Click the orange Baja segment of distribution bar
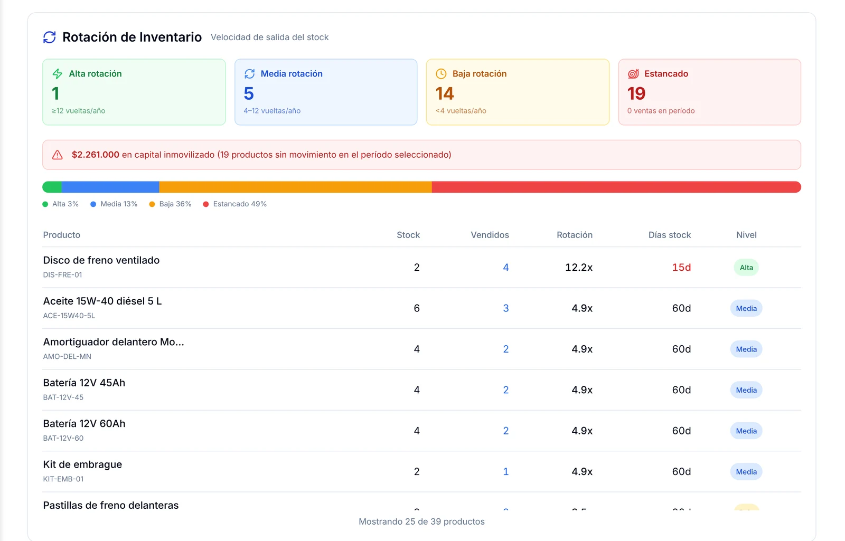Viewport: 845px width, 541px height. pos(296,187)
